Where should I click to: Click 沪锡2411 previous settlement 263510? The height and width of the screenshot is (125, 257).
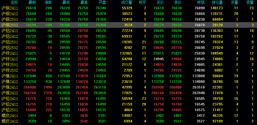(x=199, y=87)
